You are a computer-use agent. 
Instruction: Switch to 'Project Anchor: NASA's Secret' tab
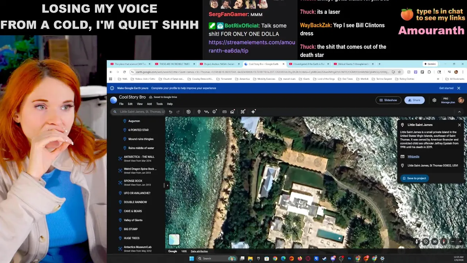click(x=219, y=64)
